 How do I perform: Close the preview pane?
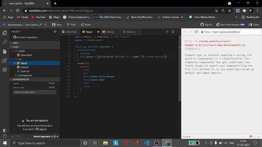pyautogui.click(x=254, y=24)
